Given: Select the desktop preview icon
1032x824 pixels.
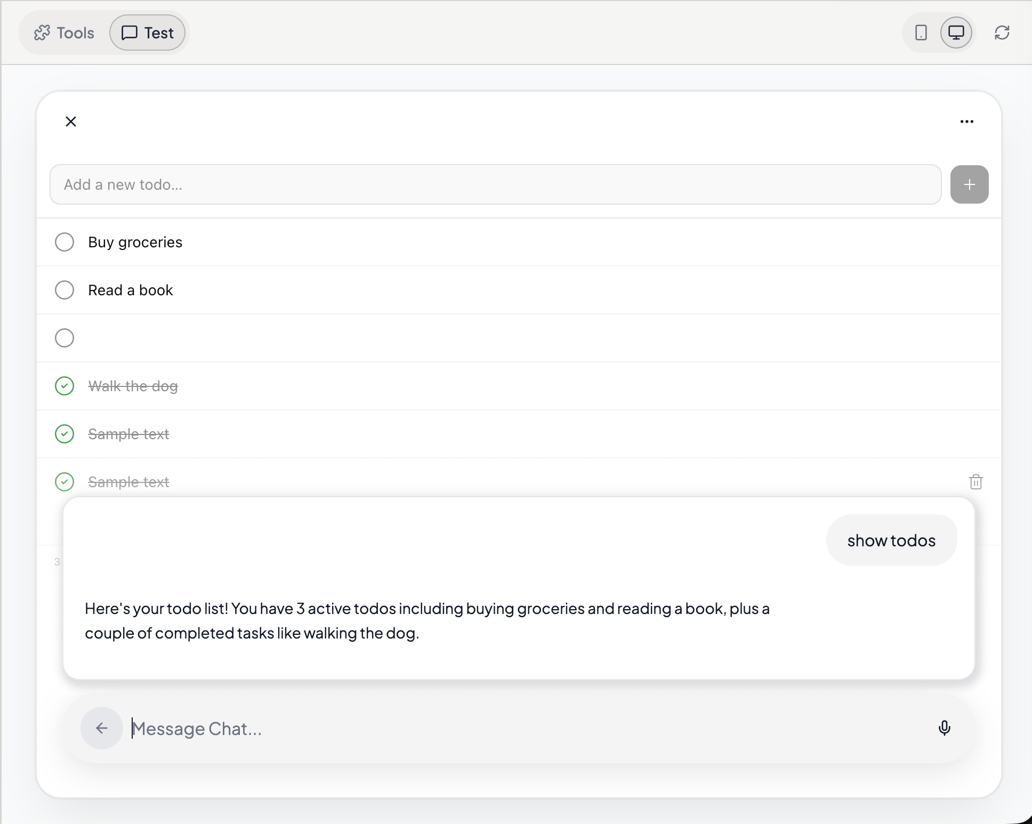Looking at the screenshot, I should [x=956, y=33].
